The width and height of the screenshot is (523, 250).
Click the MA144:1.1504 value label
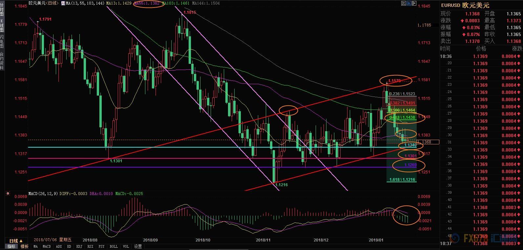tap(206, 3)
